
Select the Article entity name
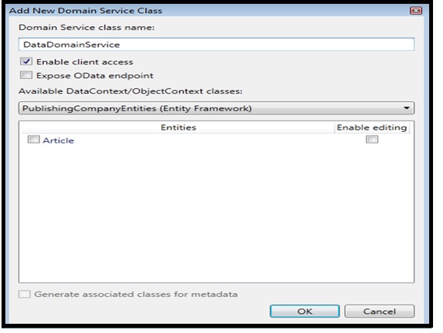point(58,140)
